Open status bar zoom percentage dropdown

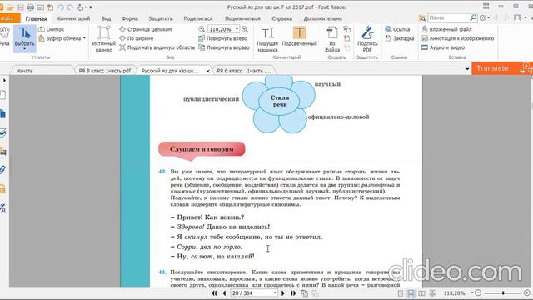(x=472, y=292)
